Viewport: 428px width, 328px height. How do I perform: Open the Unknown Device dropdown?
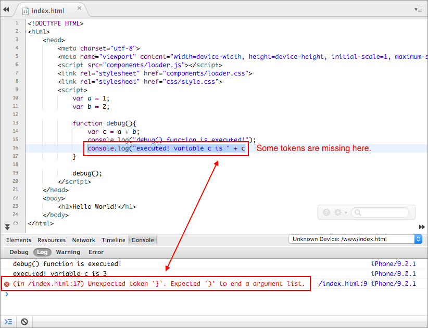[x=355, y=239]
